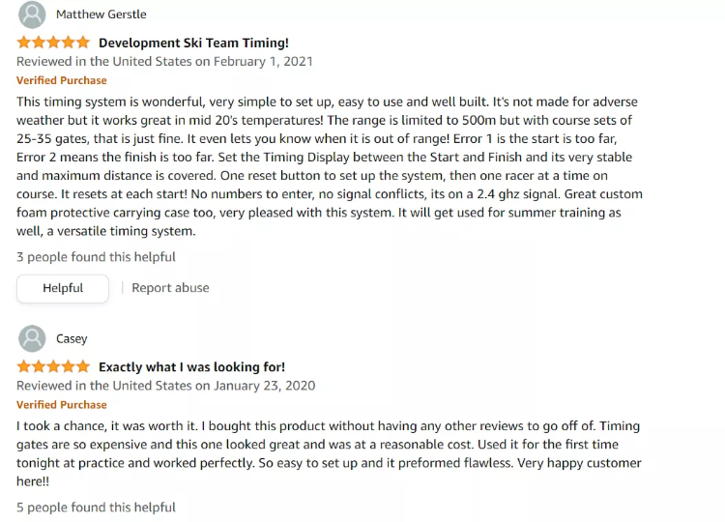This screenshot has width=725, height=522.
Task: Click the February 1, 2021 review date line
Action: click(x=164, y=61)
